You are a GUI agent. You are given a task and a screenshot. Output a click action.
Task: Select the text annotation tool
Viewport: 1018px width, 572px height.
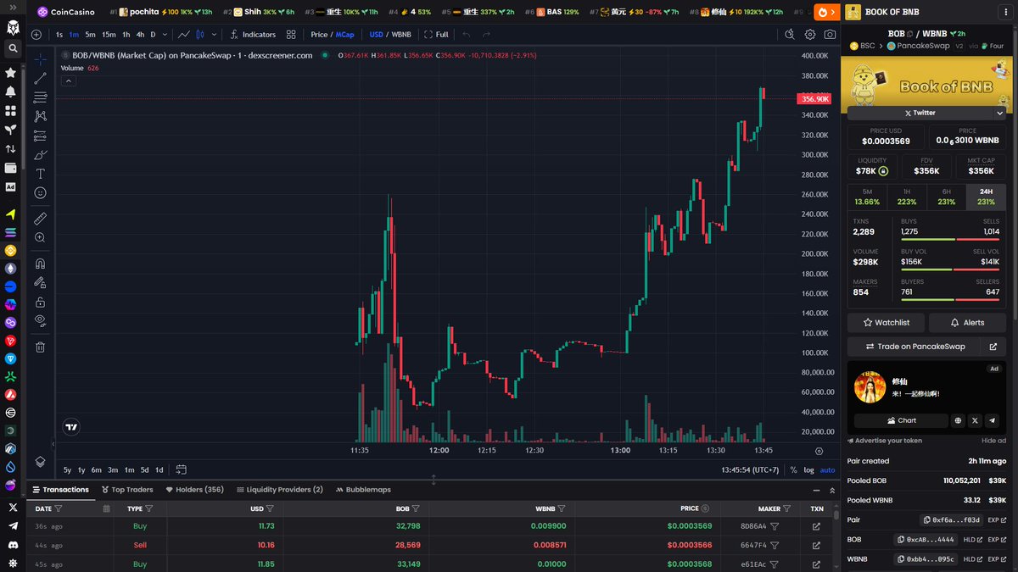40,174
